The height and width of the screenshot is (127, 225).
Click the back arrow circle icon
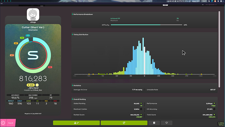[x=3, y=123]
